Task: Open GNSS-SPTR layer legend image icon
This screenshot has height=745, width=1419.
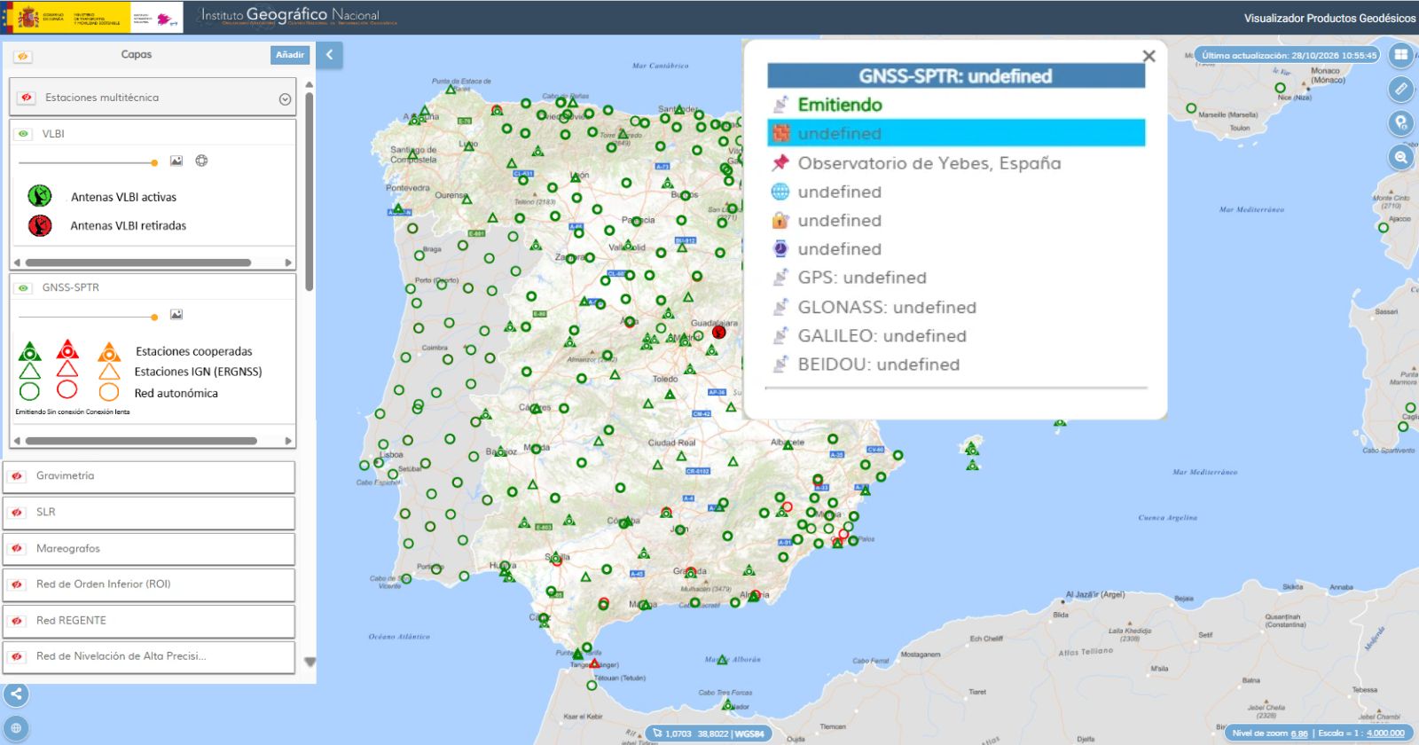Action: coord(176,314)
